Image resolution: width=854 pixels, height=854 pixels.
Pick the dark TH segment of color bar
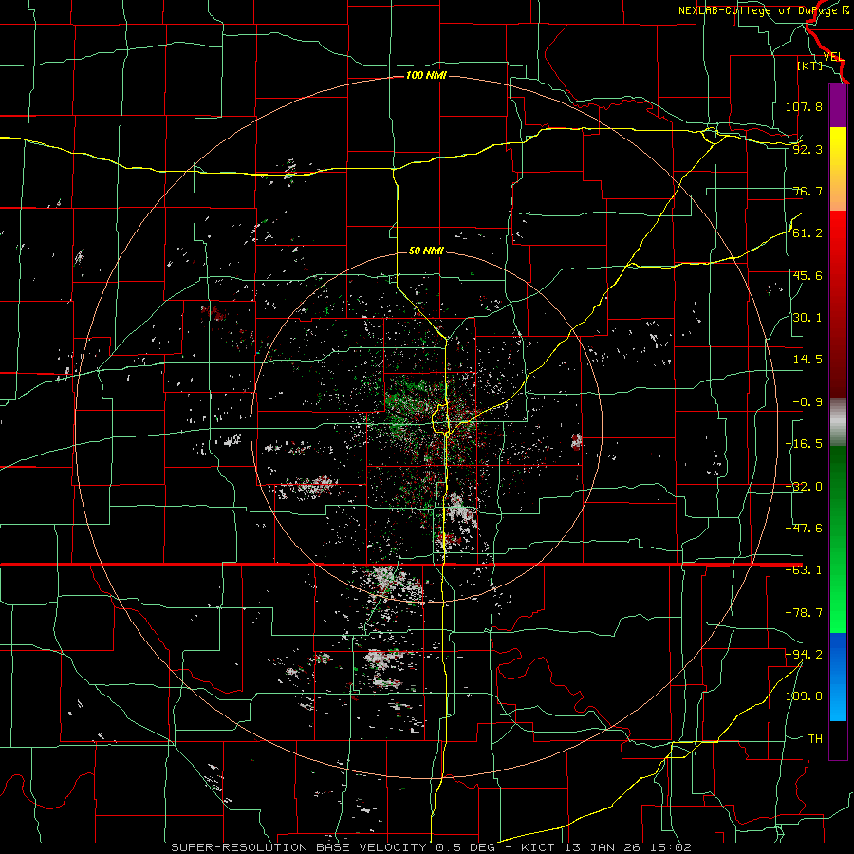pos(838,739)
